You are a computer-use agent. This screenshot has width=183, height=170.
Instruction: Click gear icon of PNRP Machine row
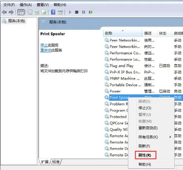pos(106,78)
